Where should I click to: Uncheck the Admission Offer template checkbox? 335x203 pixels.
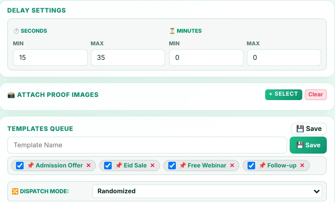[x=20, y=166]
